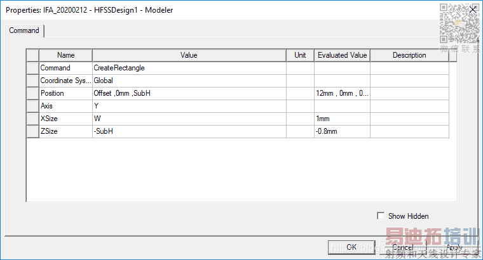Open the Axis value Y dropdown
This screenshot has width=483, height=260.
189,106
